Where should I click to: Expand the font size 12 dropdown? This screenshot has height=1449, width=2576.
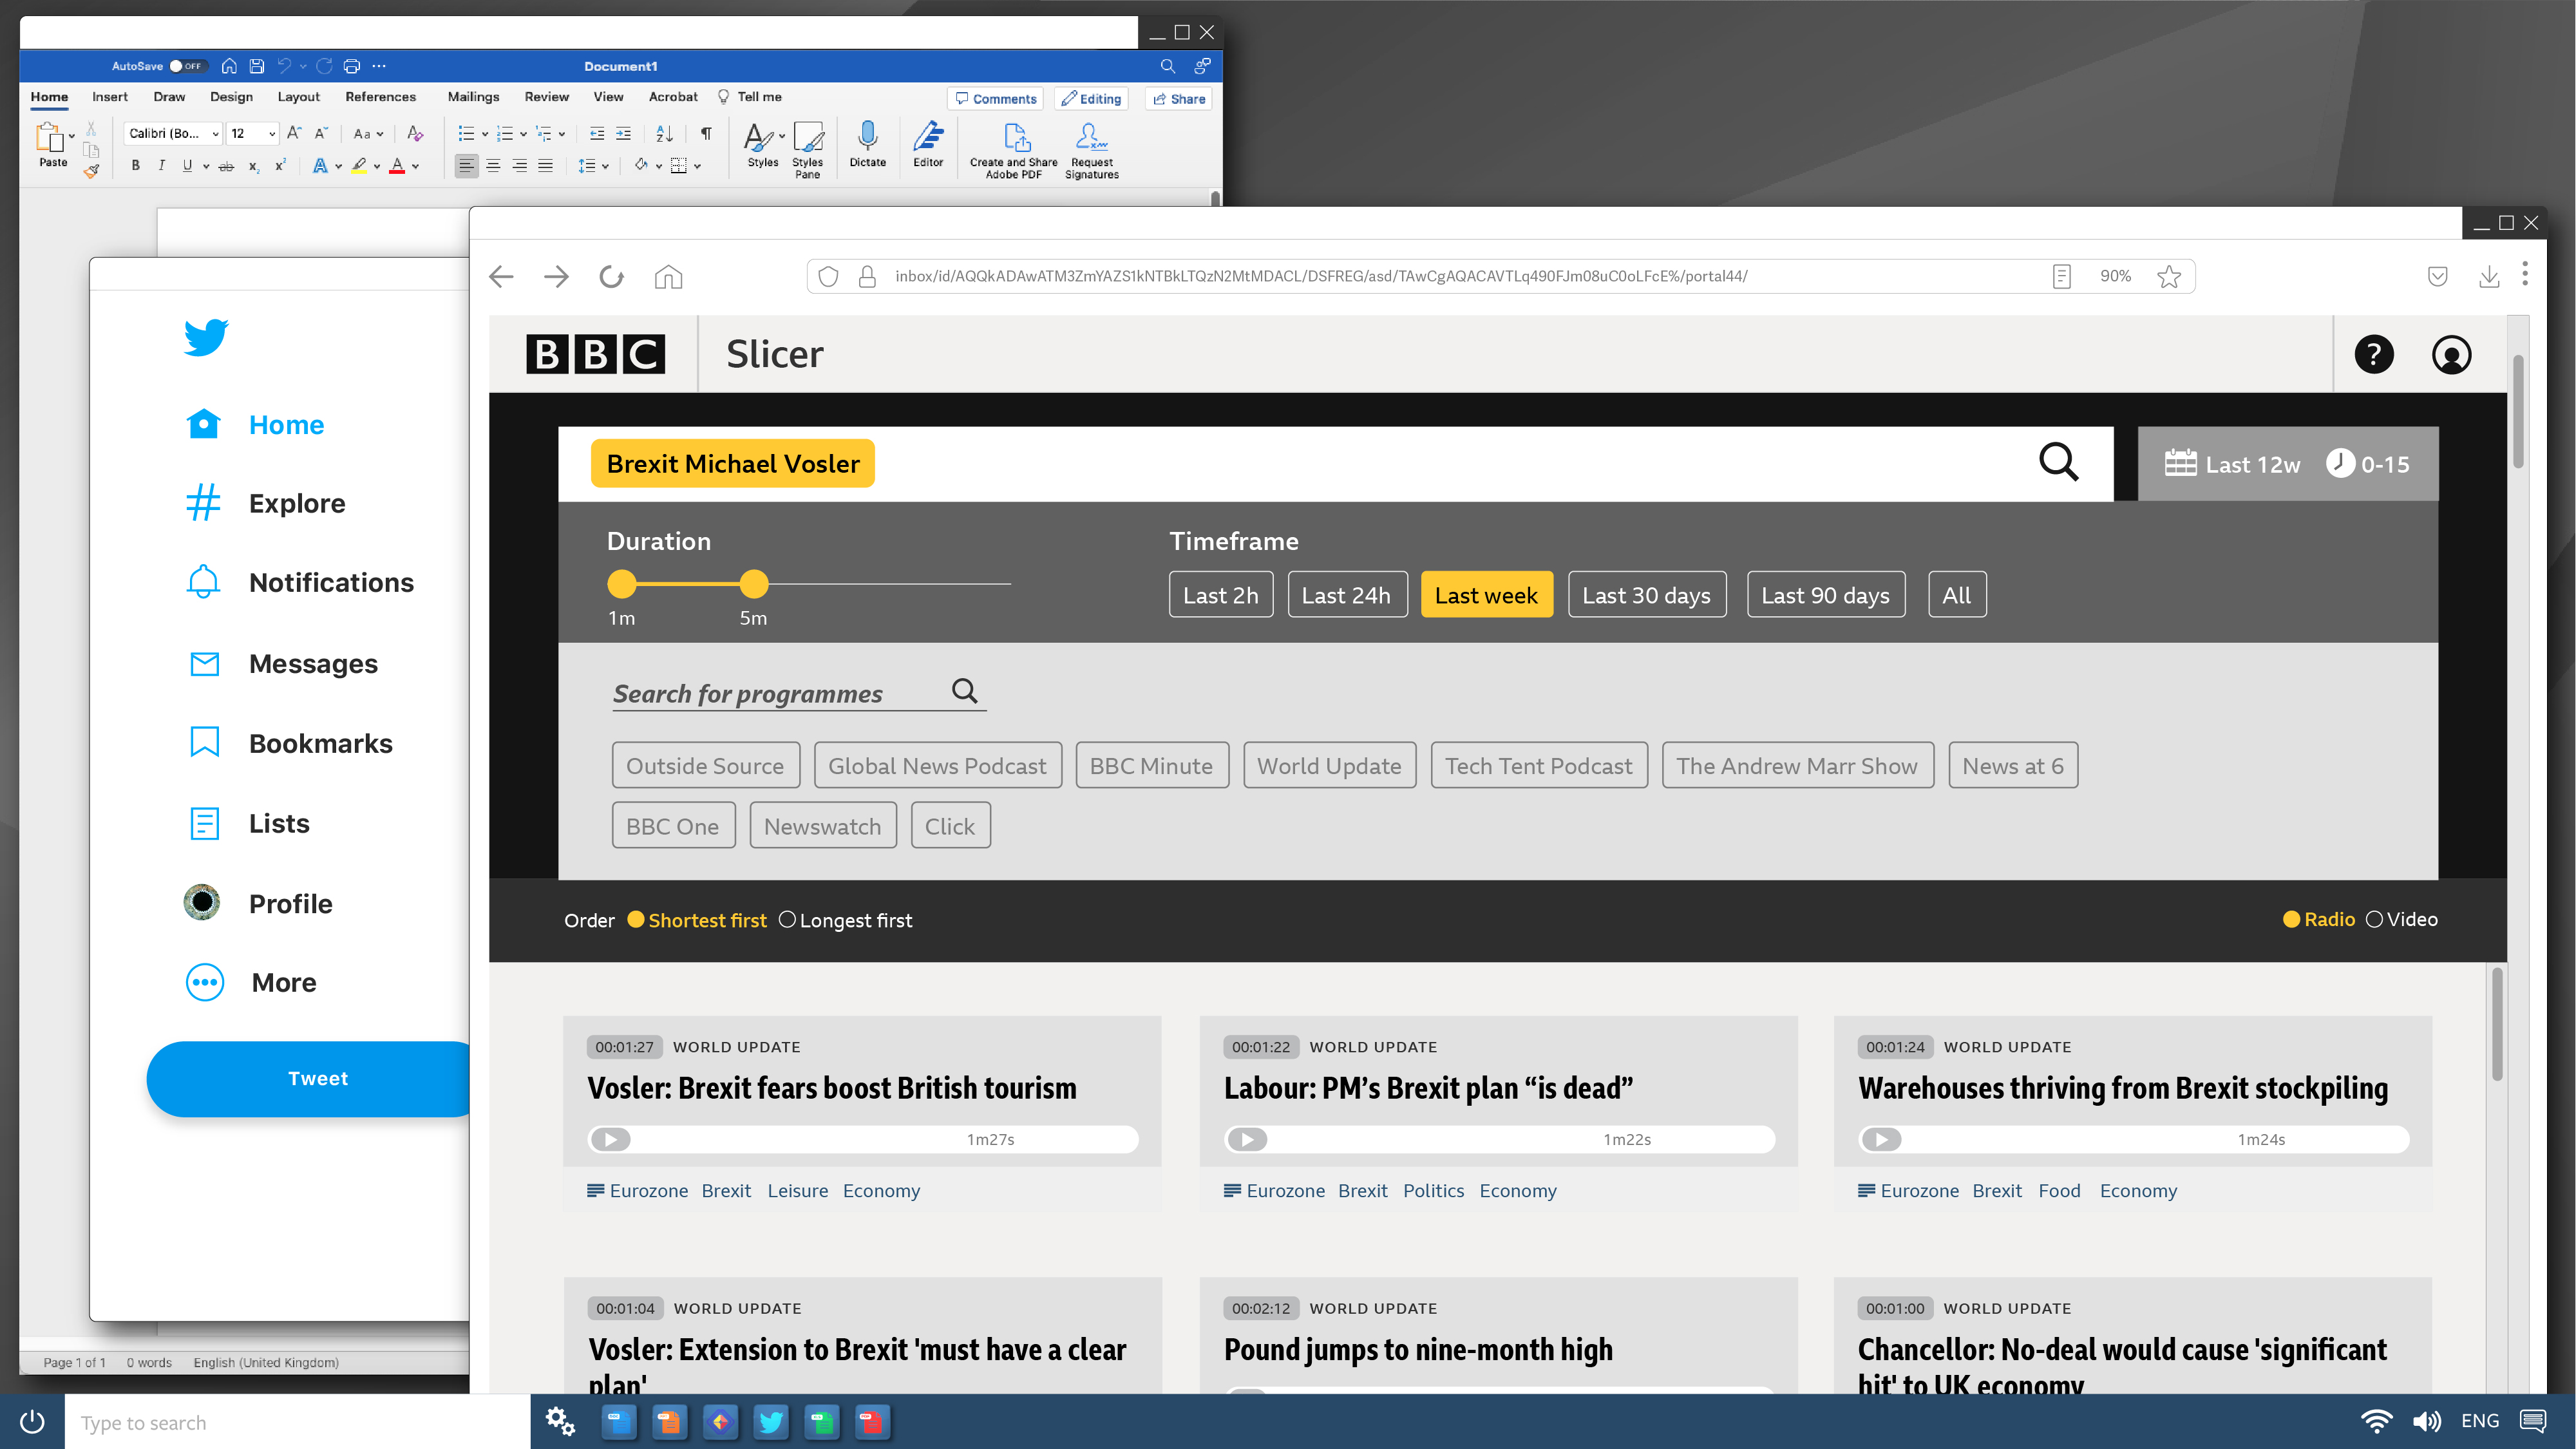(271, 134)
